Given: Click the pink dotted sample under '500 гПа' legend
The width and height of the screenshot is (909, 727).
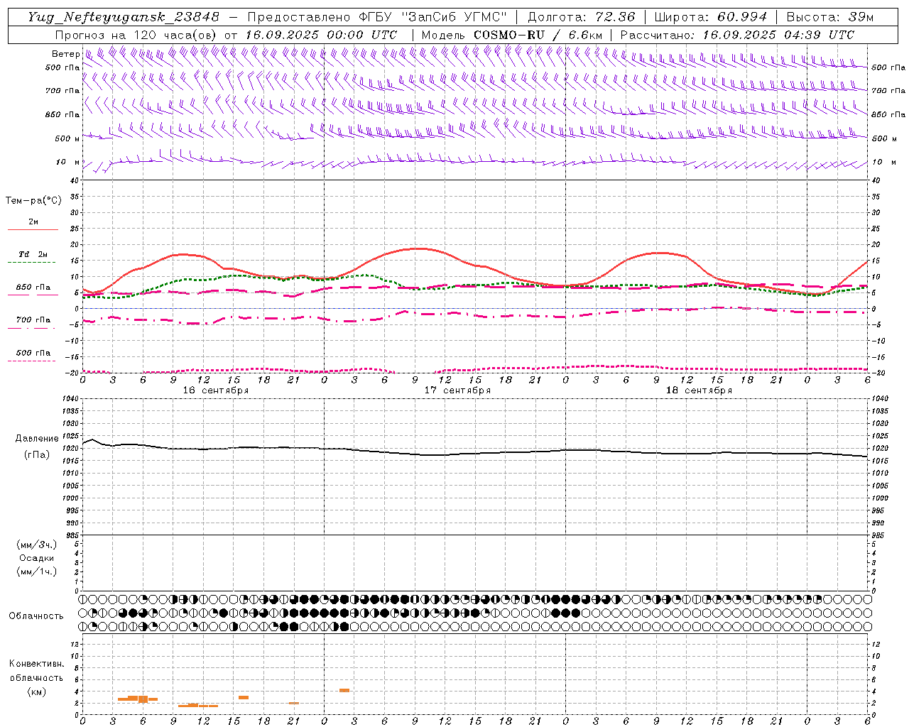Looking at the screenshot, I should tap(32, 361).
